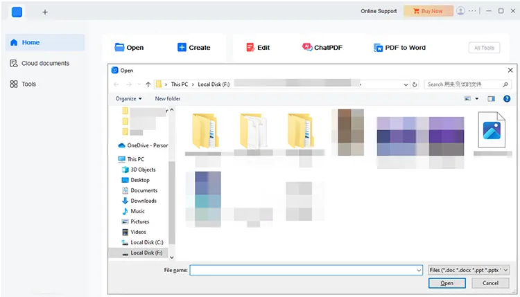The width and height of the screenshot is (520, 297).
Task: Go back in Open dialog navigation
Action: click(116, 84)
